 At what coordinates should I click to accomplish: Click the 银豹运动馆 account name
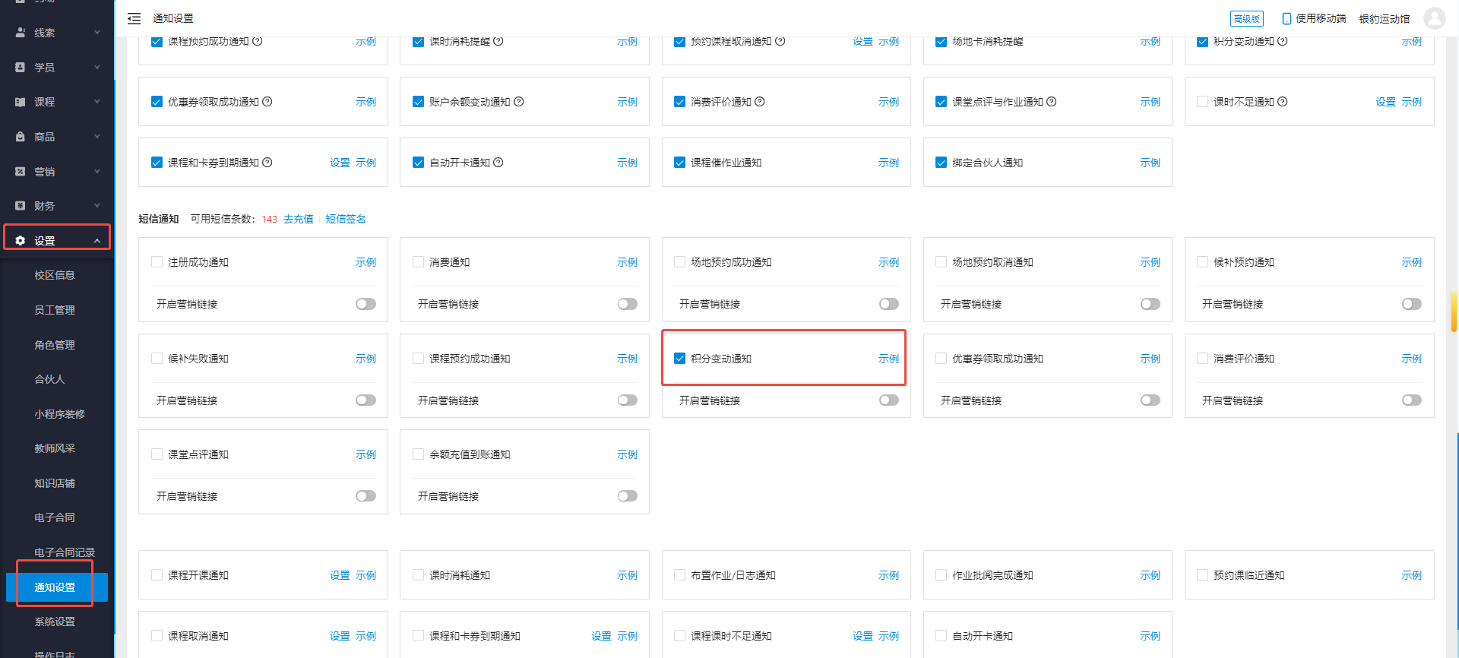[x=1385, y=18]
